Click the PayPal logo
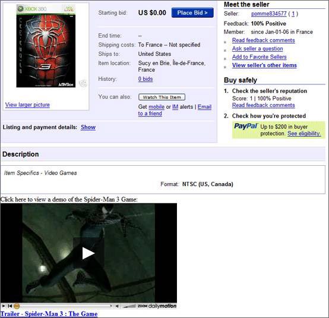Viewport: 329px width, 318px height. 245,126
